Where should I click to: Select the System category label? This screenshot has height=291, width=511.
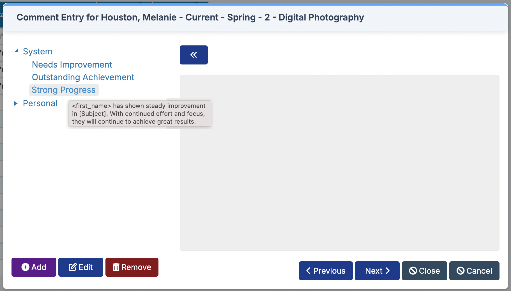(x=38, y=52)
